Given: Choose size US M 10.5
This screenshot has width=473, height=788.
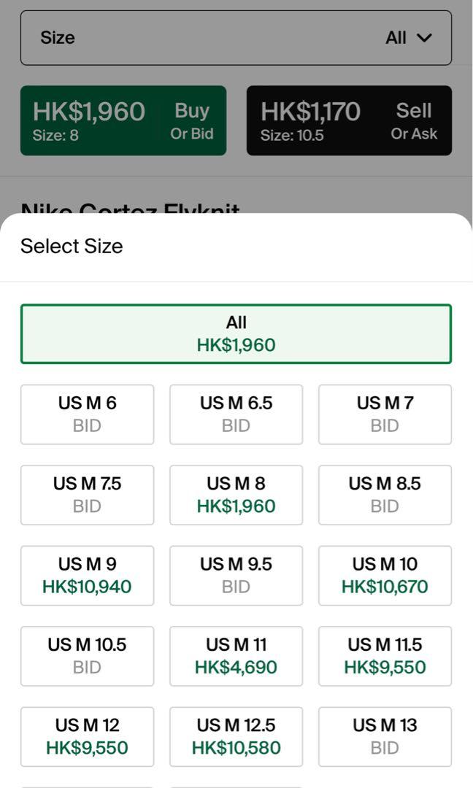Looking at the screenshot, I should pos(87,656).
